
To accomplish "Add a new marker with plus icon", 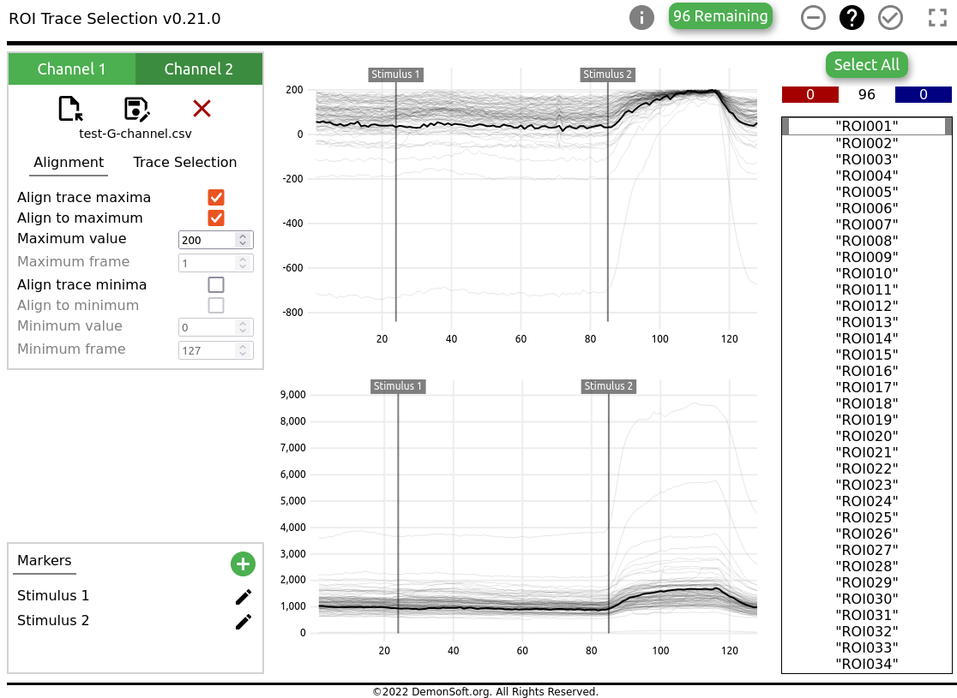I will pos(243,564).
